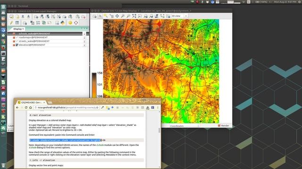Open raster map calculator icon
The image size is (302, 169).
tap(33, 23)
